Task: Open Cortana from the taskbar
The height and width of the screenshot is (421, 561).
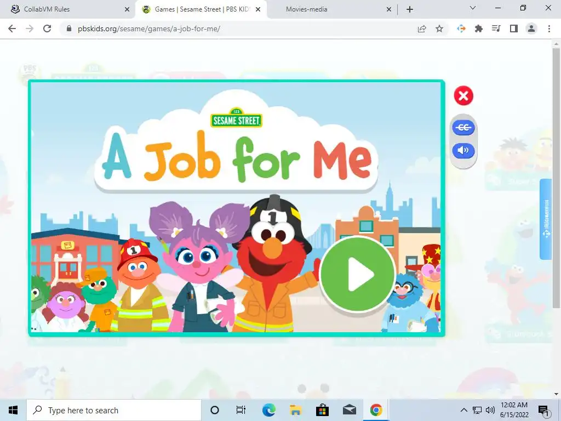Action: pyautogui.click(x=215, y=410)
